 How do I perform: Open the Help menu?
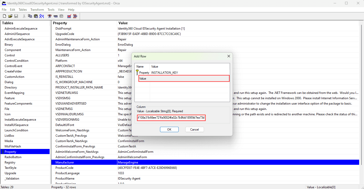coord(71,10)
